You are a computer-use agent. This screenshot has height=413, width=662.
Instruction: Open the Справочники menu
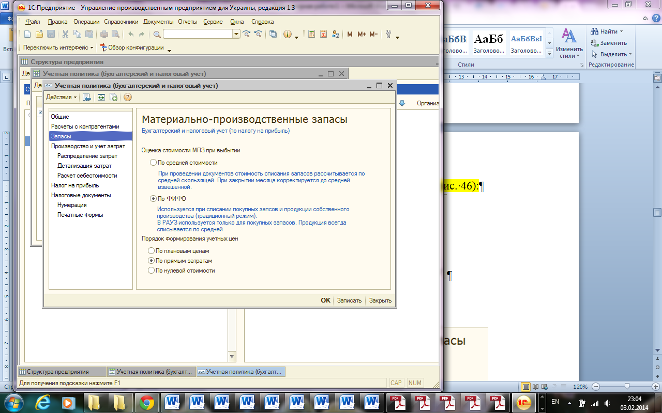[121, 22]
